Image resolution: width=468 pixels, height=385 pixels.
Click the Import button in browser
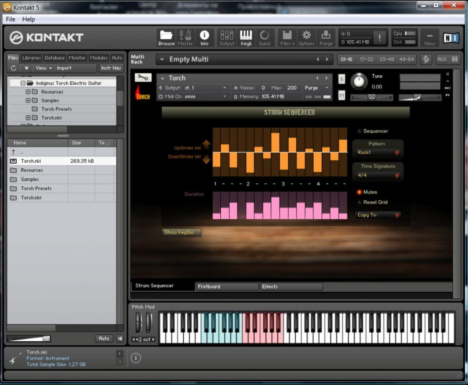pos(64,68)
